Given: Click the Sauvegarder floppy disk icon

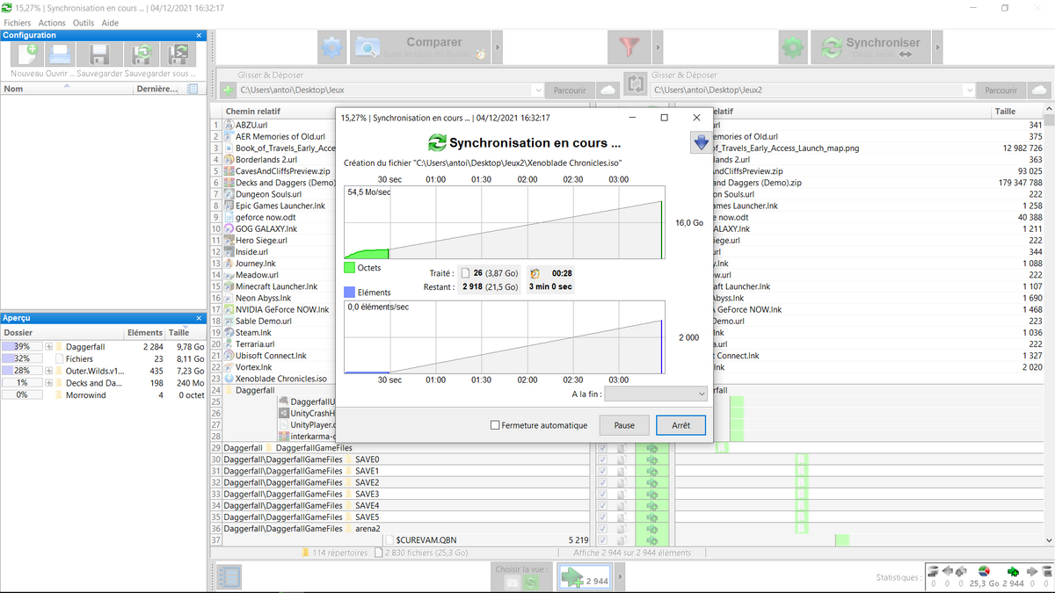Looking at the screenshot, I should (100, 54).
